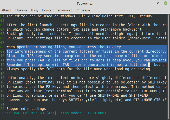Viewport: 170px width, 120px height.
Task: Click the 'Pos: 858' status text
Action: 11,113
